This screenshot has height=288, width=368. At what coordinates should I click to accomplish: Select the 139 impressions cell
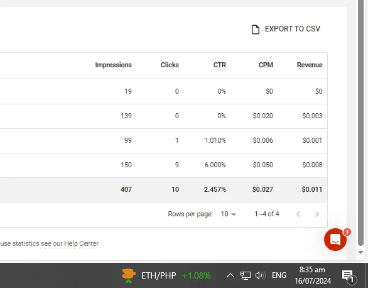(126, 116)
